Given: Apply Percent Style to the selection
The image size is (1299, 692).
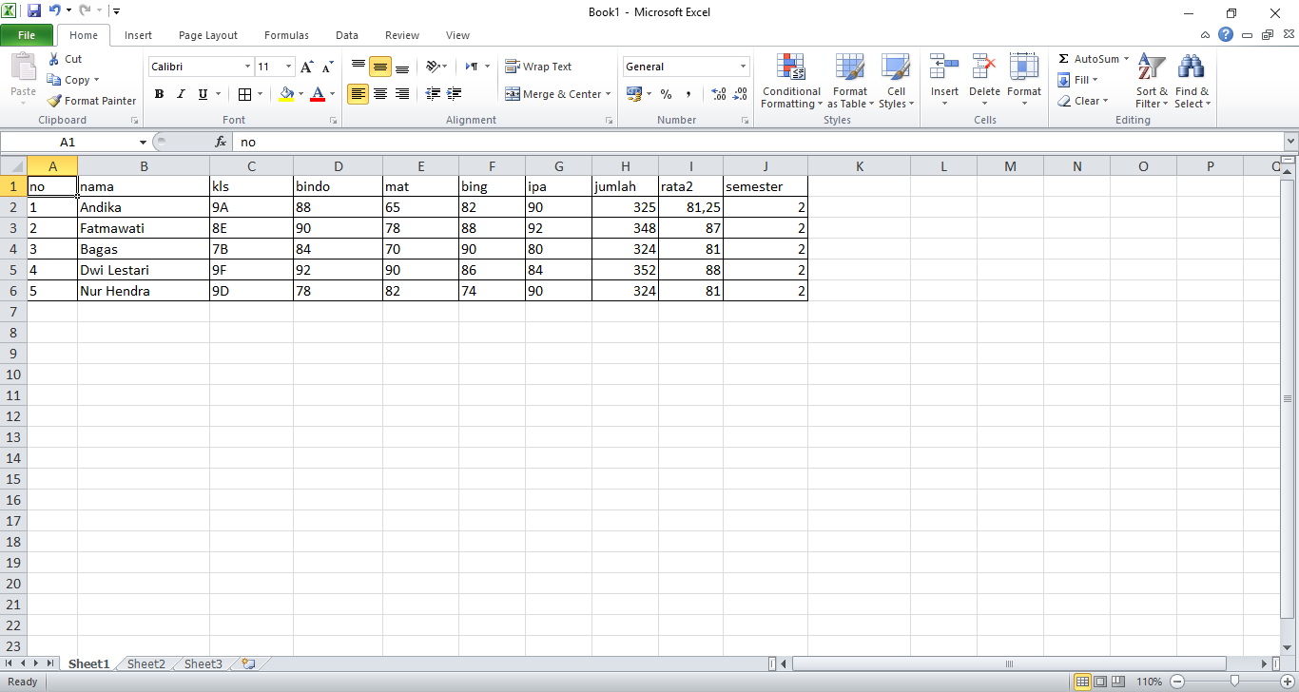Looking at the screenshot, I should (667, 93).
